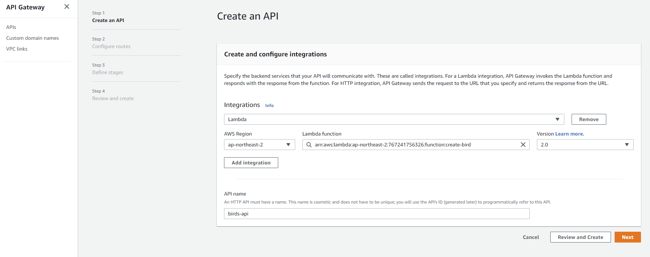This screenshot has width=650, height=257.
Task: Click the AWS Region label
Action: click(238, 134)
